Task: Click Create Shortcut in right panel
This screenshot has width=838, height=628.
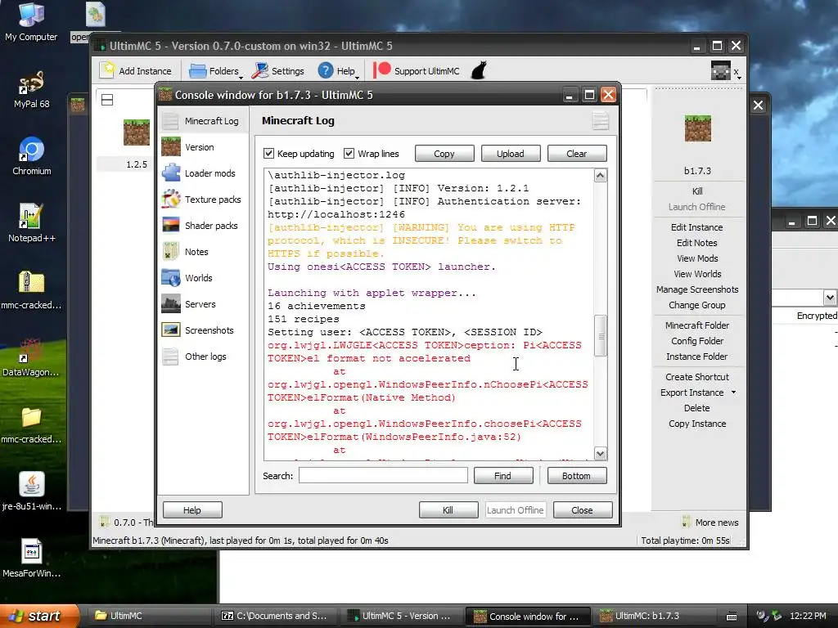Action: tap(697, 376)
